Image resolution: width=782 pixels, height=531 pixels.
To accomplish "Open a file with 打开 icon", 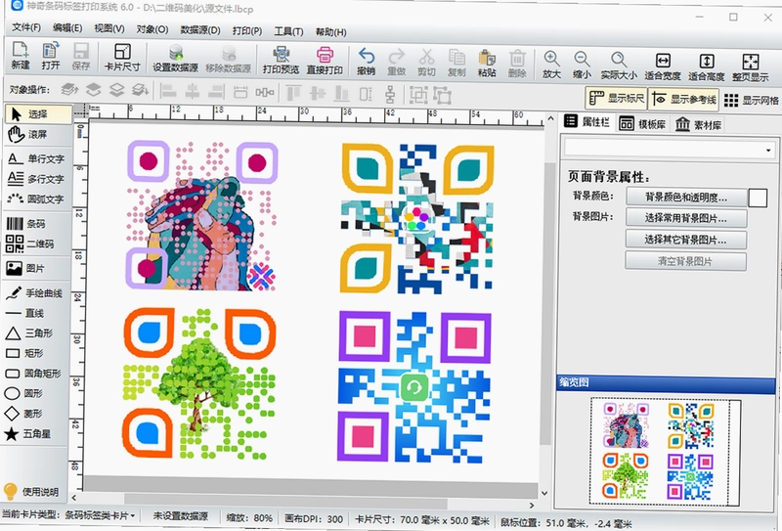I will click(x=51, y=56).
